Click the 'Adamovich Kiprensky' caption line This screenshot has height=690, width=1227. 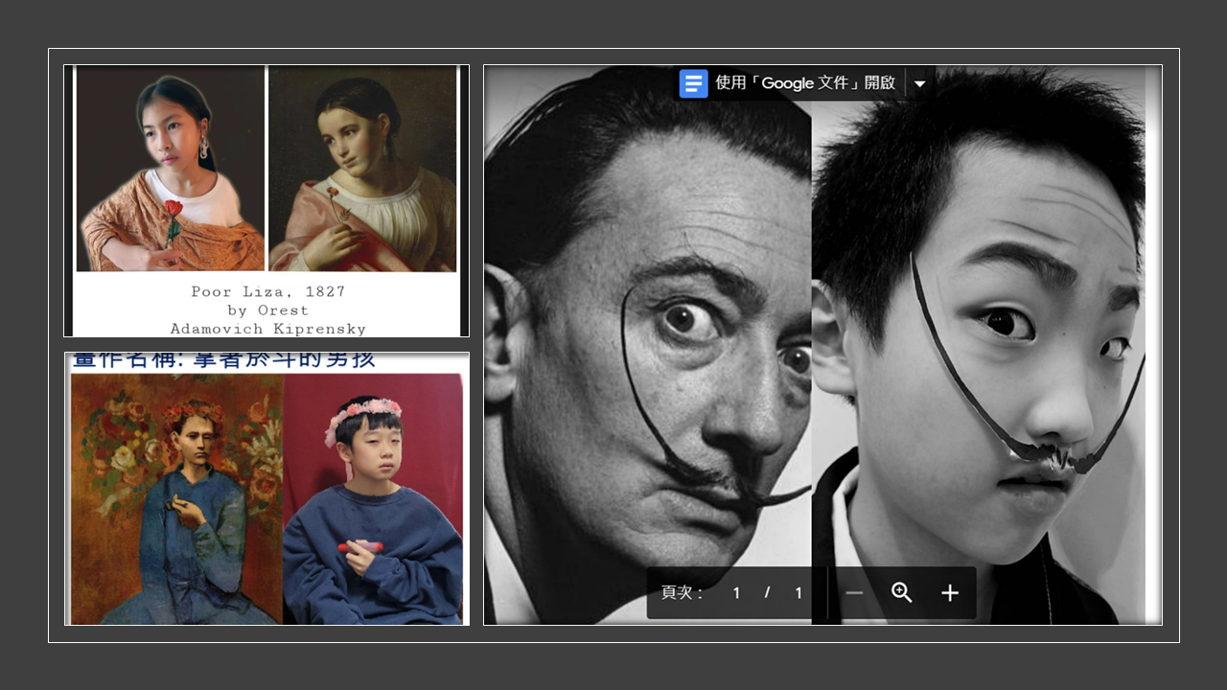pos(267,329)
